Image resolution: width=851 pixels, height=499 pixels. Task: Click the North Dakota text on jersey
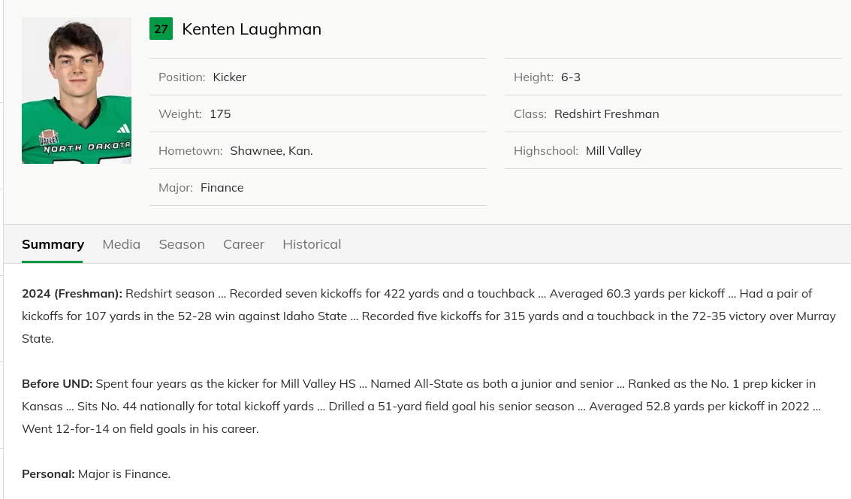point(86,147)
